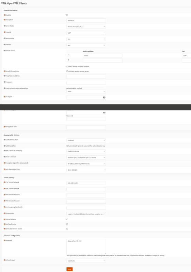Enable Select remote server at random
This screenshot has height=272, width=191.
(x=67, y=66)
